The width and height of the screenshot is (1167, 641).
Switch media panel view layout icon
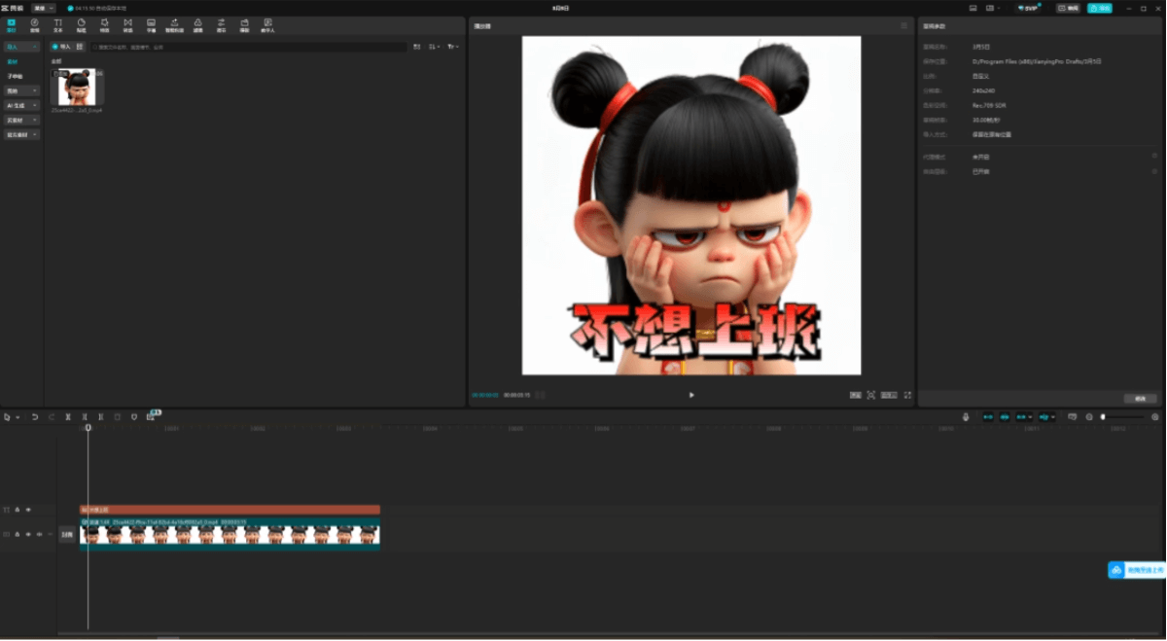pos(417,47)
